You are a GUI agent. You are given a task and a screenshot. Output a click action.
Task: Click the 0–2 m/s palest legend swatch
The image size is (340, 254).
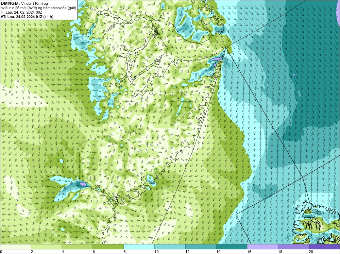[x=16, y=247]
